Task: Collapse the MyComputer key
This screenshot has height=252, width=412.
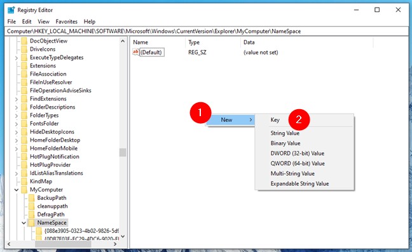Action: [17, 190]
